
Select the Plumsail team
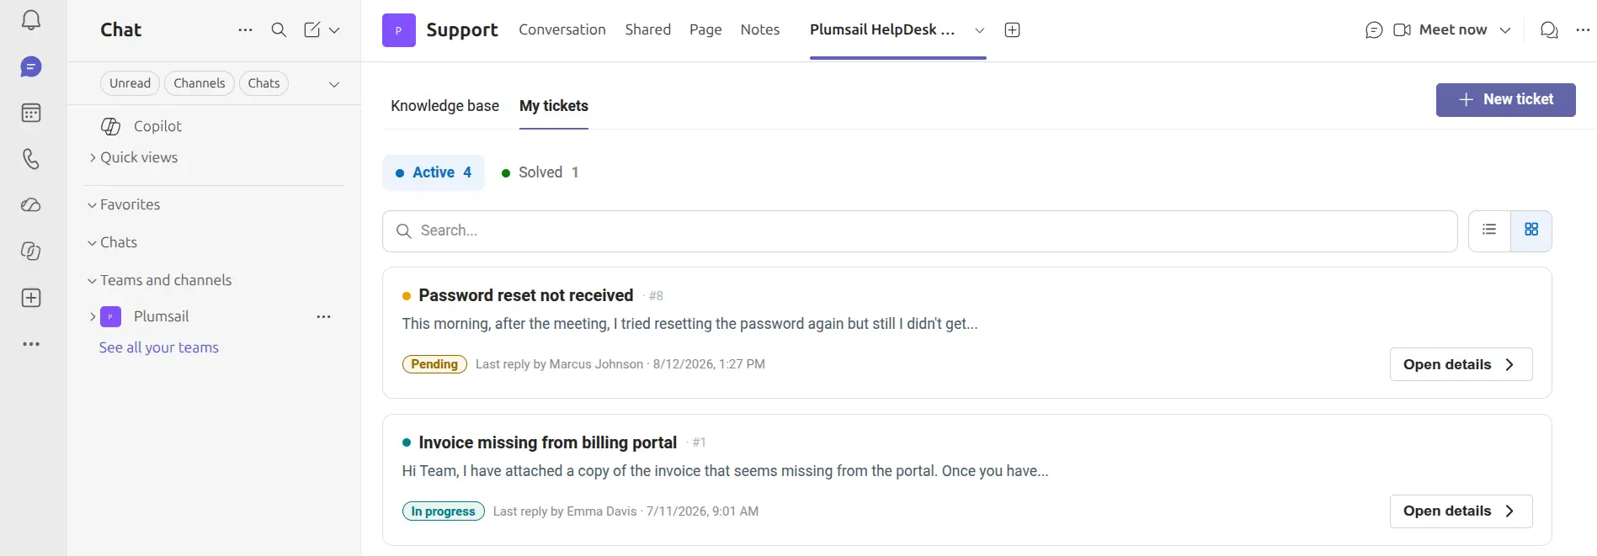tap(161, 316)
